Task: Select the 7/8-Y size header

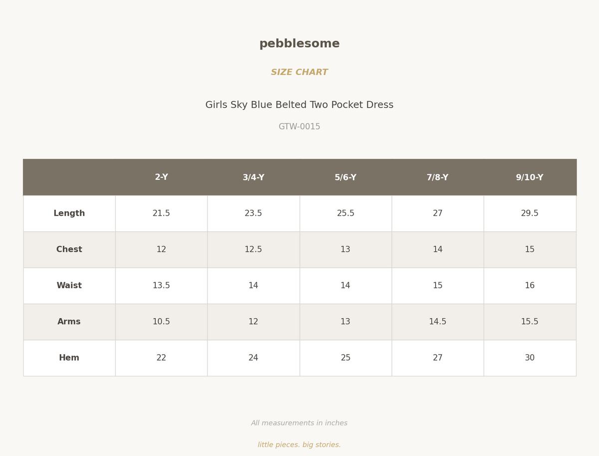Action: point(438,177)
